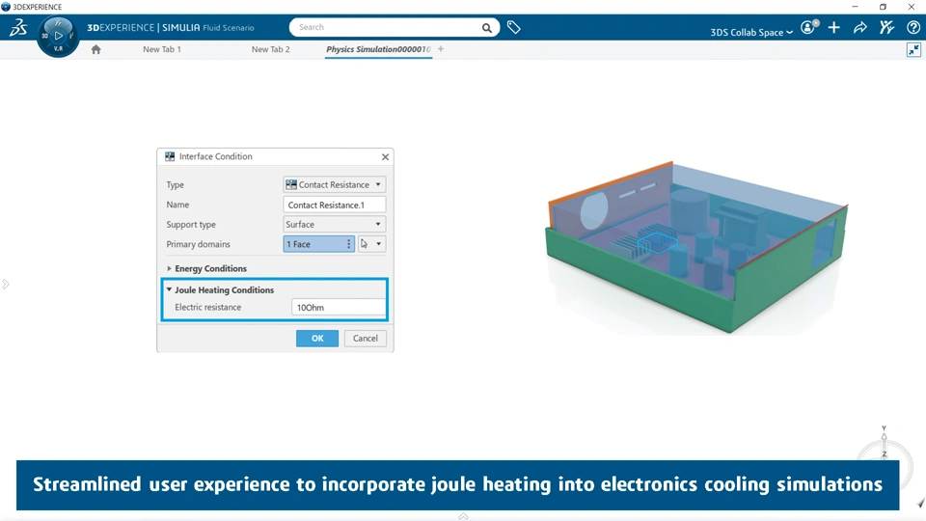Click the Share arrow icon

tap(859, 27)
